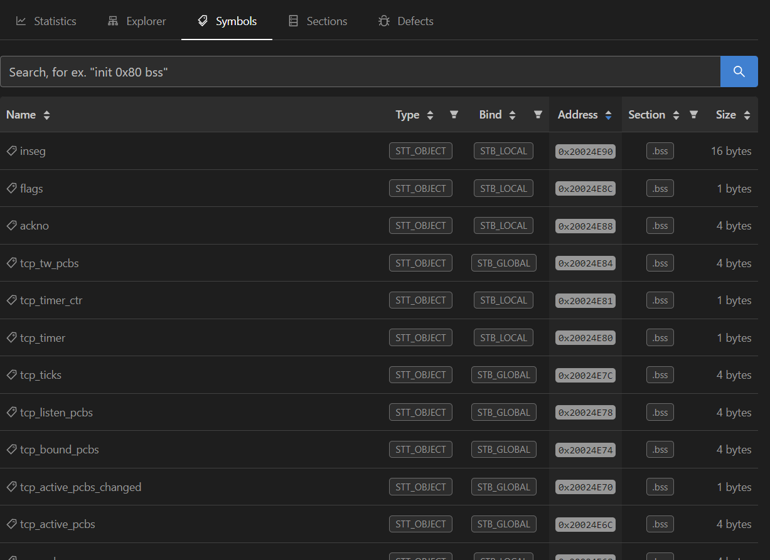Viewport: 770px width, 560px height.
Task: Click the tag icon beside ackno
Action: (x=11, y=226)
